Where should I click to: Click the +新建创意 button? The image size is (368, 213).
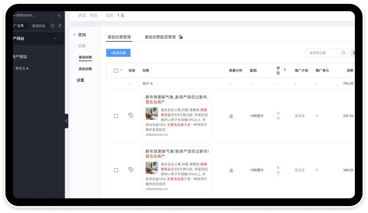coord(118,53)
